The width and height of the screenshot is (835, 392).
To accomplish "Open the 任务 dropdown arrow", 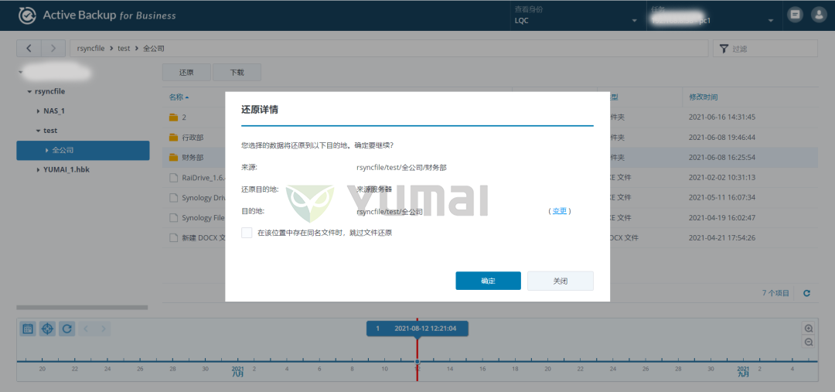I will (771, 21).
